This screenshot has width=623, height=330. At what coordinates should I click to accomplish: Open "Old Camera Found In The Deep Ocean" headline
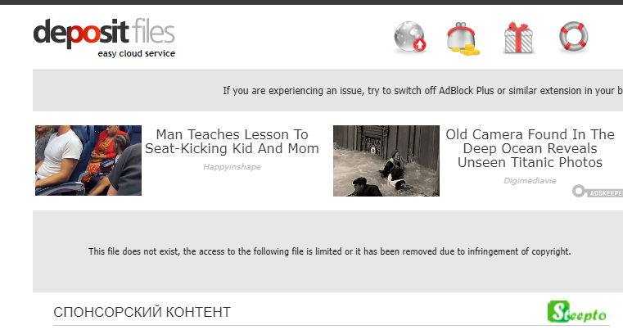tap(530, 148)
